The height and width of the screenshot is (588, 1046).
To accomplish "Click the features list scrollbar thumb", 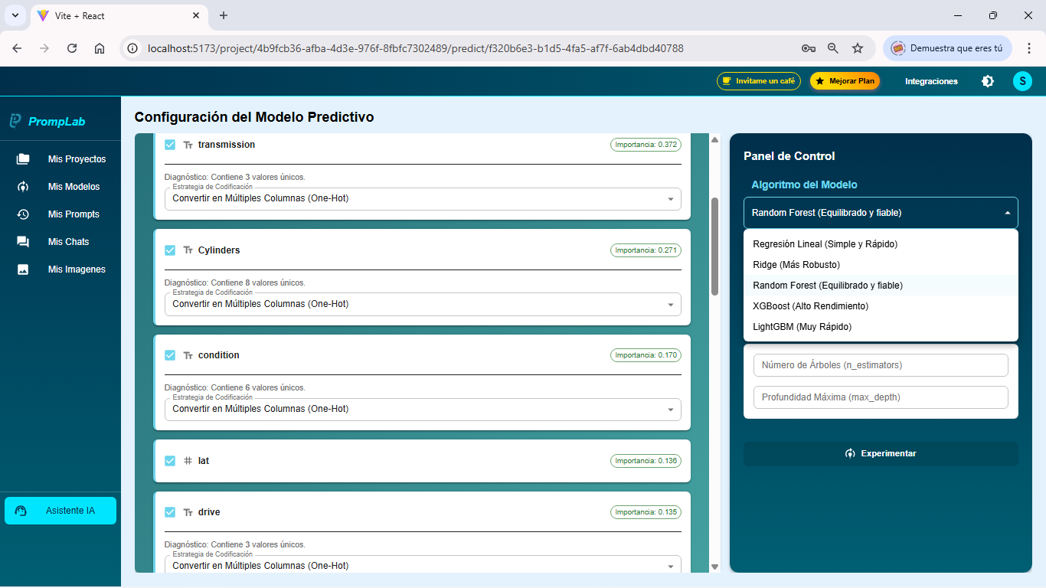I will (x=714, y=247).
